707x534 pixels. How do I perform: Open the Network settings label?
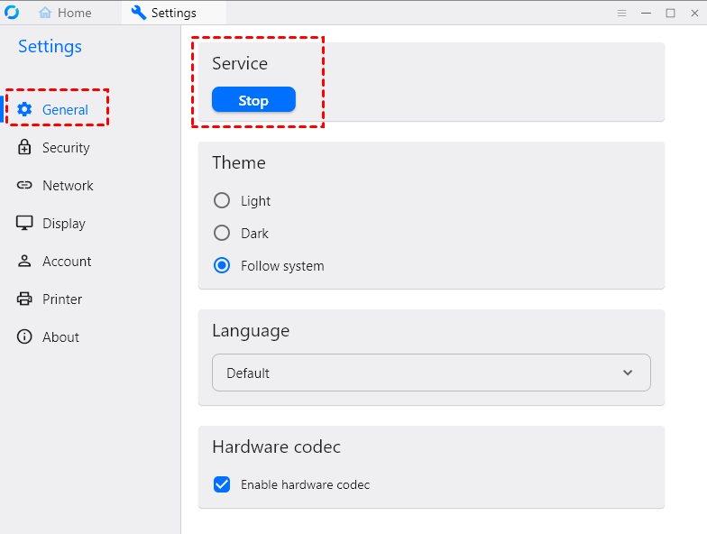[x=68, y=186]
